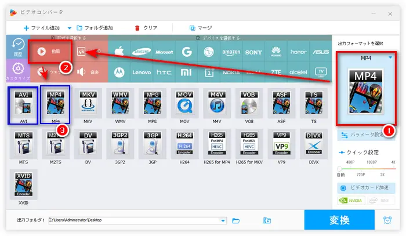Toggle Intel hardware acceleration
The width and height of the screenshot is (406, 236).
point(380,200)
